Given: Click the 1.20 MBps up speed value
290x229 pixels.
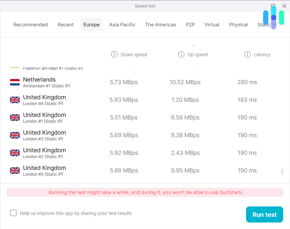Looking at the screenshot, I should coord(185,100).
